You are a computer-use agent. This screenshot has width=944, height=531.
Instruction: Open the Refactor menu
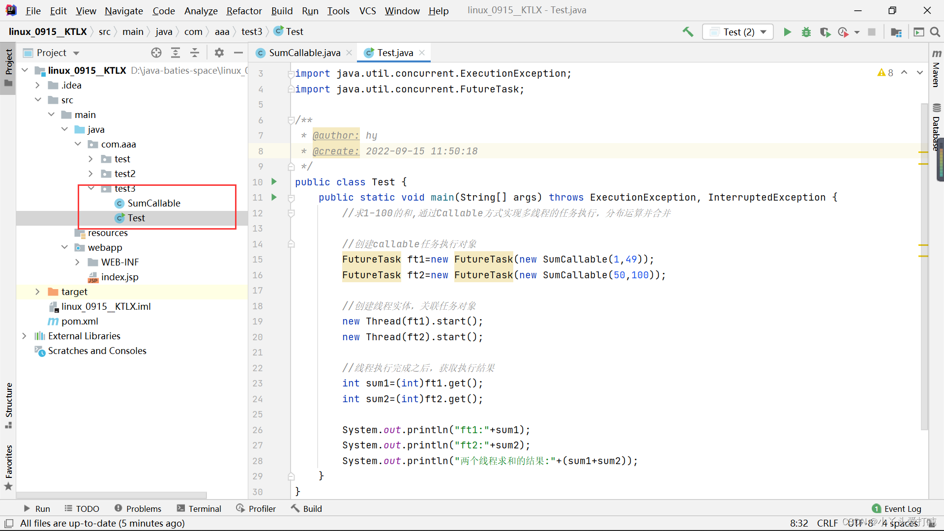coord(244,10)
